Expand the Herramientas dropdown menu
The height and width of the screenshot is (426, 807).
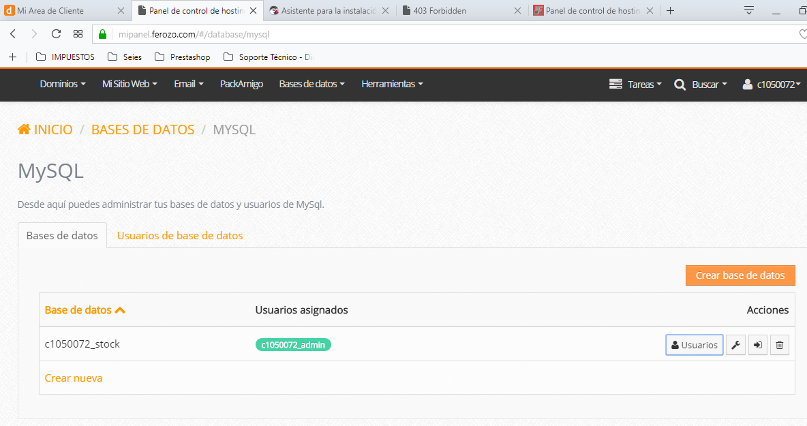[x=392, y=84]
